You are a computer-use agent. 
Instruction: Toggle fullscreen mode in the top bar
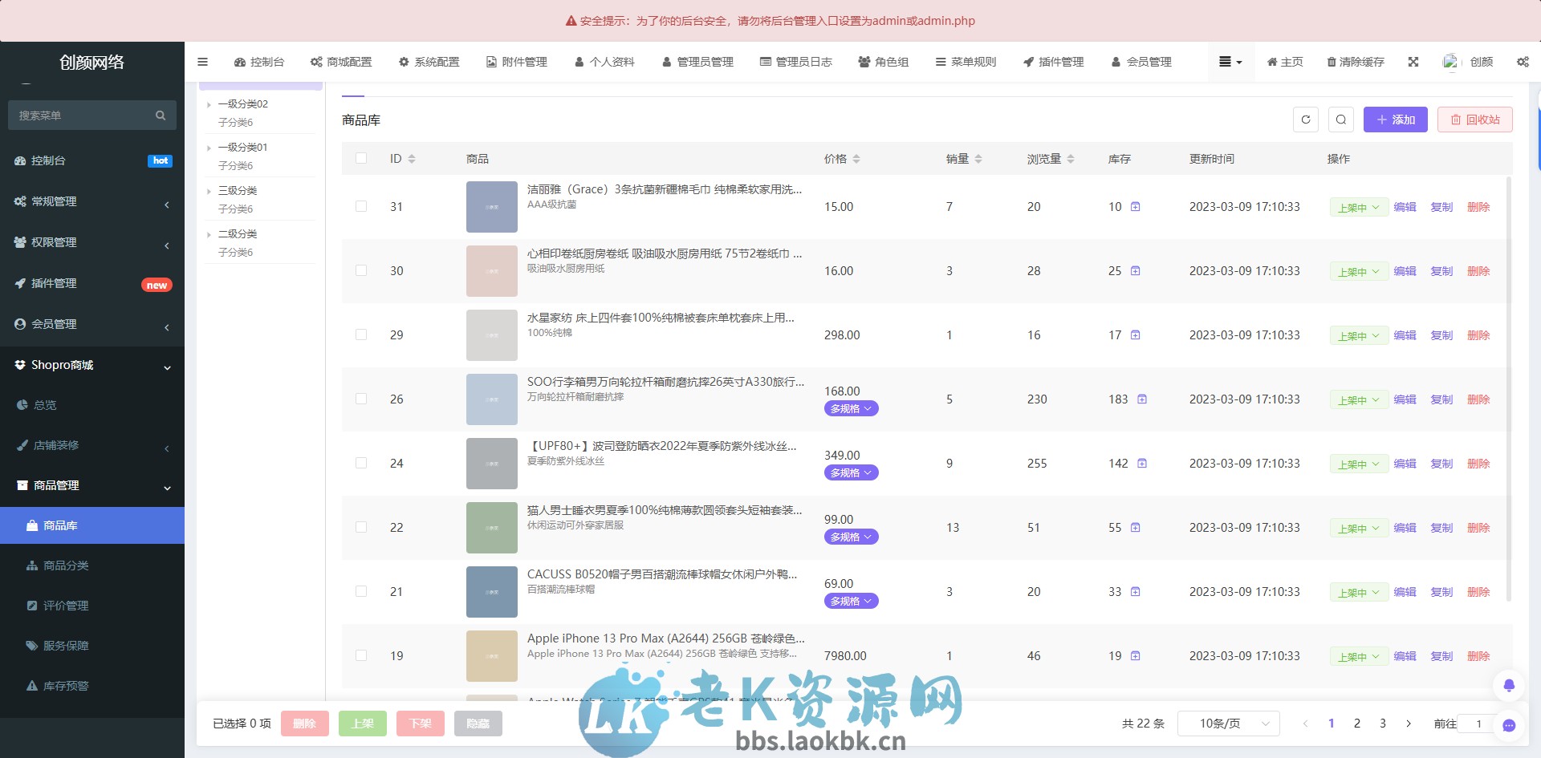point(1413,62)
